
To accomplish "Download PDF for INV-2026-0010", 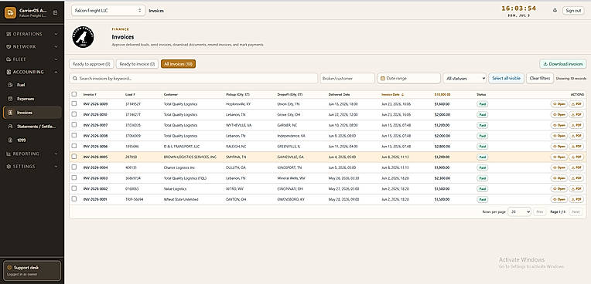I will (576, 114).
